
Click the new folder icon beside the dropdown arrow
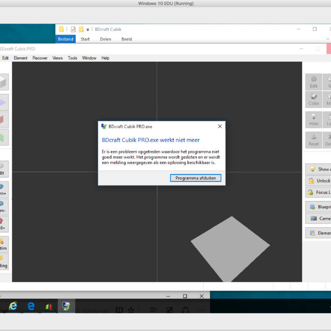point(81,29)
